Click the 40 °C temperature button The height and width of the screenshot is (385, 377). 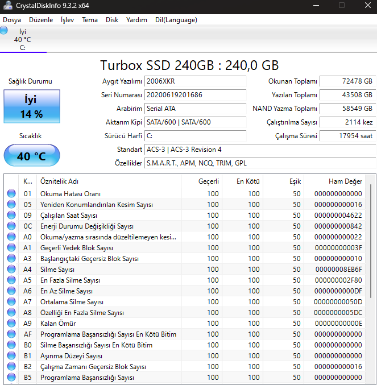(x=31, y=156)
